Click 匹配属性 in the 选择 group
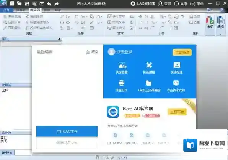The height and width of the screenshot is (160, 228). 12,28
